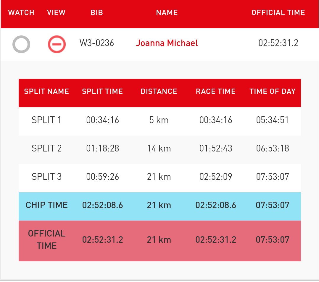Screen dimensions: 319x282
Task: Select official time 02:52:31.2 in top row
Action: [x=278, y=43]
